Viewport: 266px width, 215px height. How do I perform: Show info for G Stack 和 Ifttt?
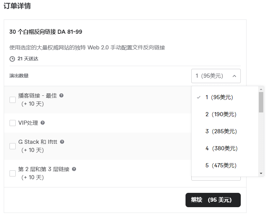(x=62, y=142)
